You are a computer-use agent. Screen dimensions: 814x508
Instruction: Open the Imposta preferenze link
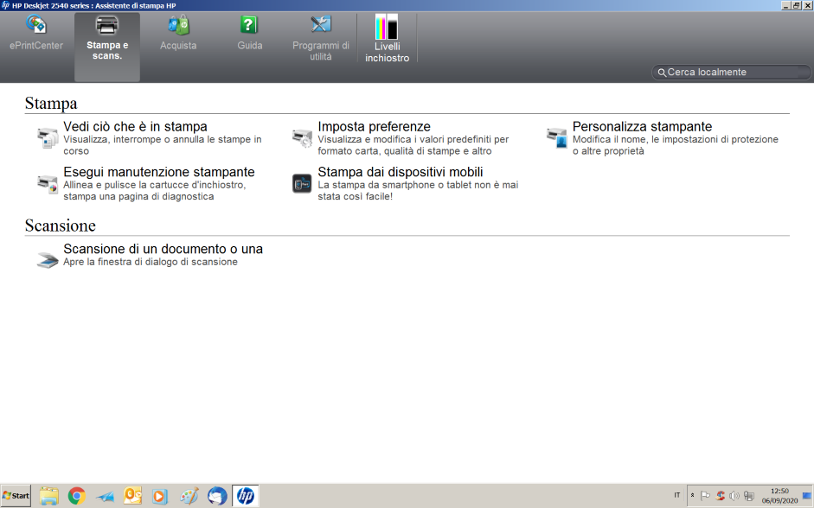[374, 127]
